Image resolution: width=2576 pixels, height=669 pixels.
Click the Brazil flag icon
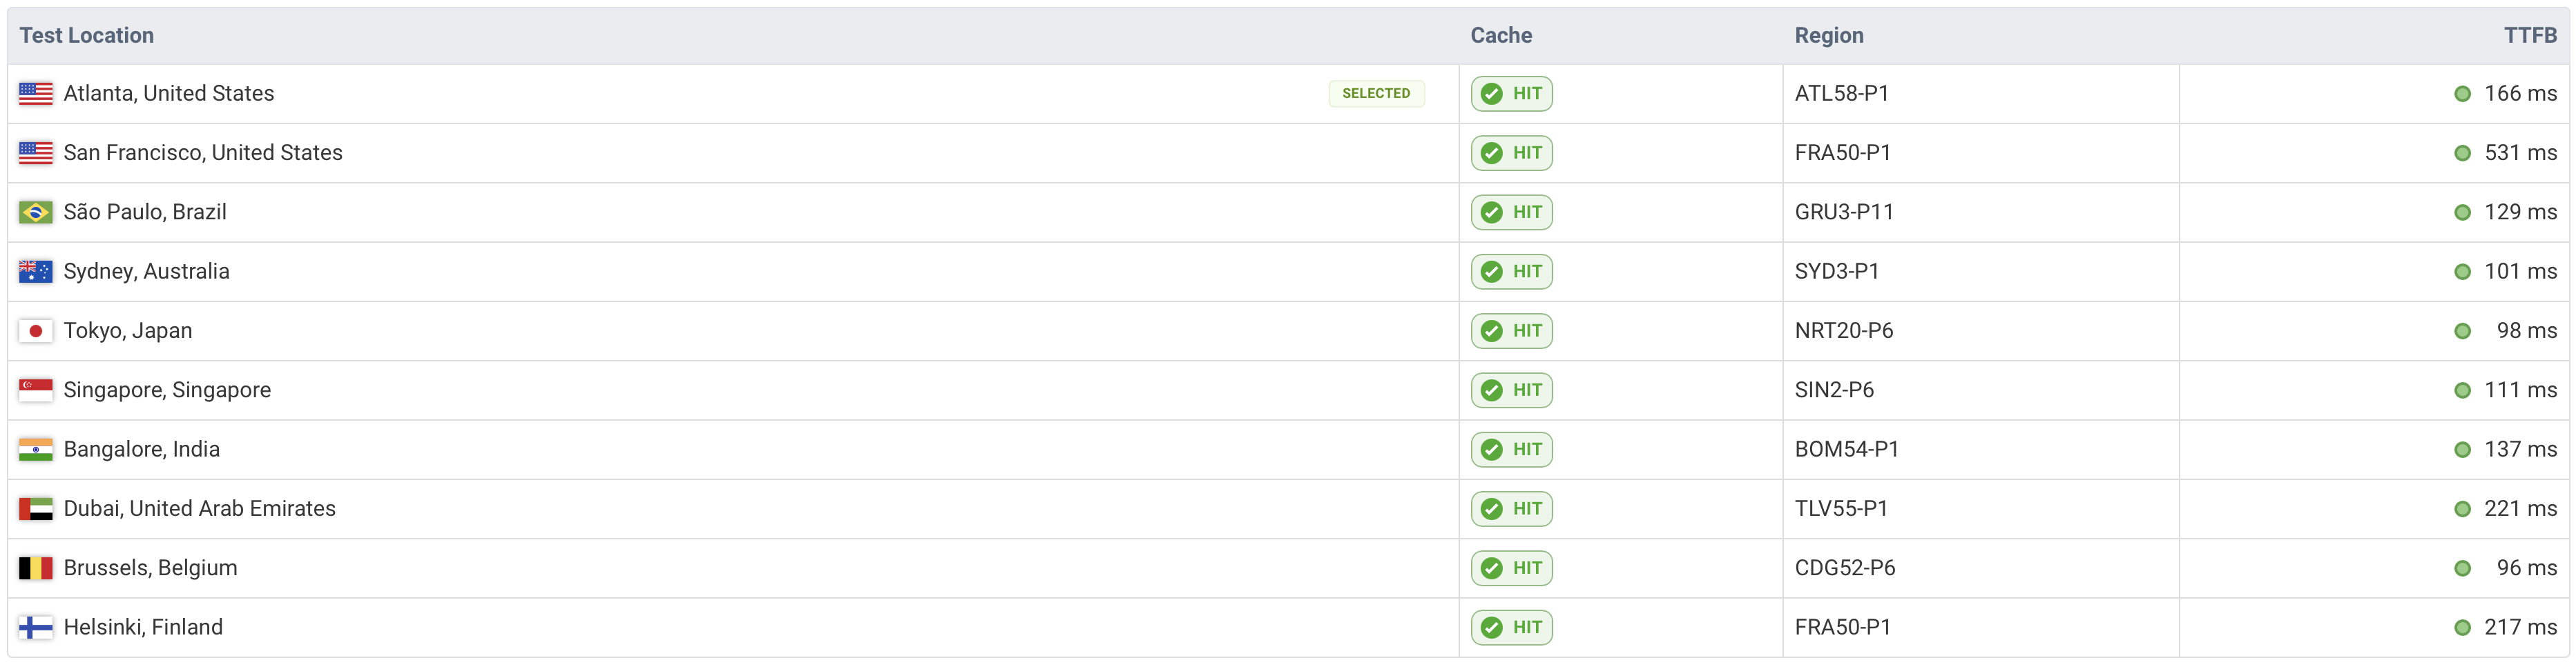(36, 212)
